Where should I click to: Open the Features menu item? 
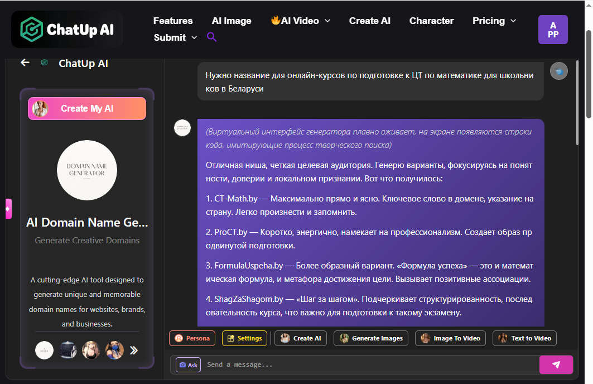pyautogui.click(x=173, y=21)
